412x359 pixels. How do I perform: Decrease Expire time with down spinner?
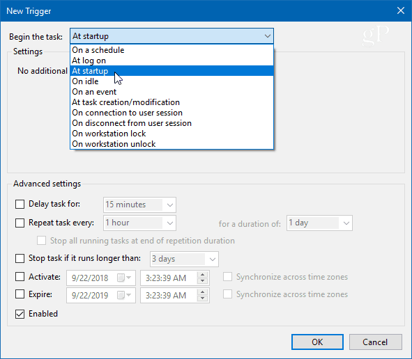tap(202, 298)
